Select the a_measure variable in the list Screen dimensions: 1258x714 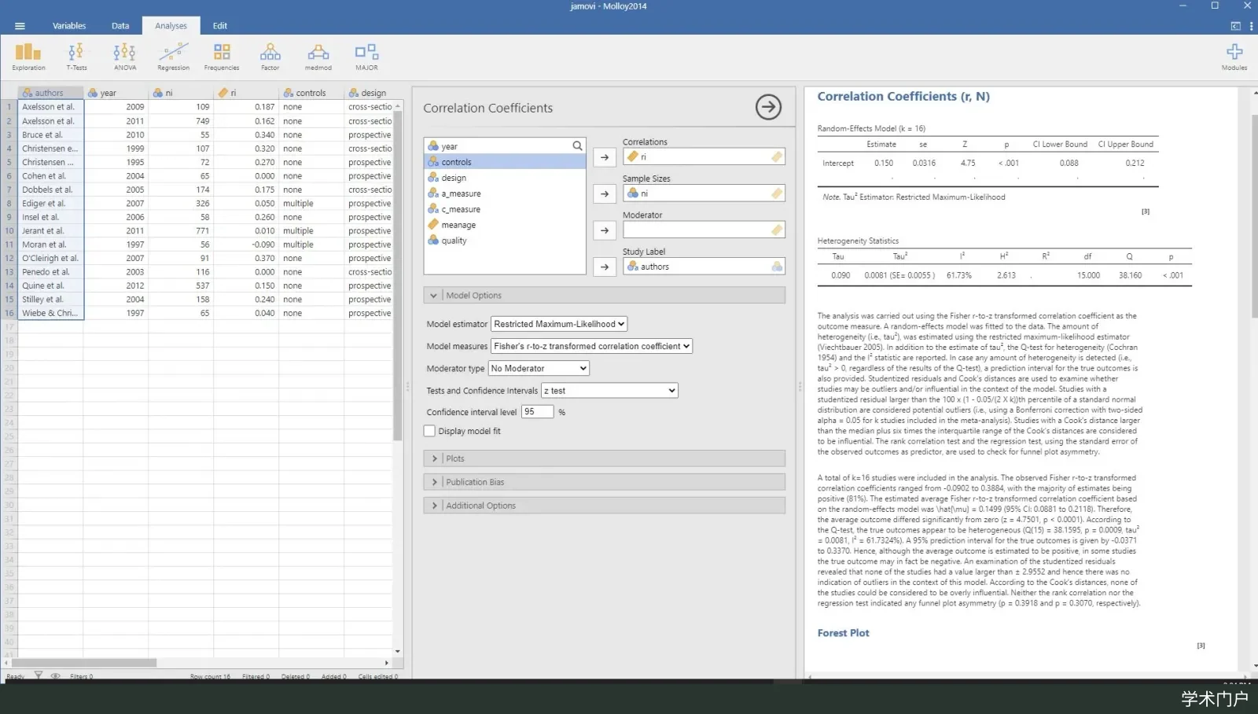[505, 193]
